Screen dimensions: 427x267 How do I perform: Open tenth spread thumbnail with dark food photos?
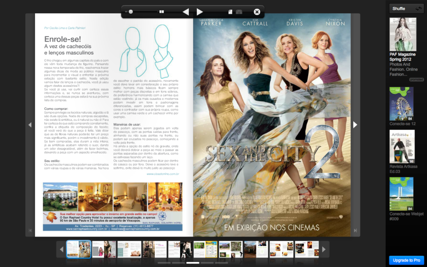306,249
